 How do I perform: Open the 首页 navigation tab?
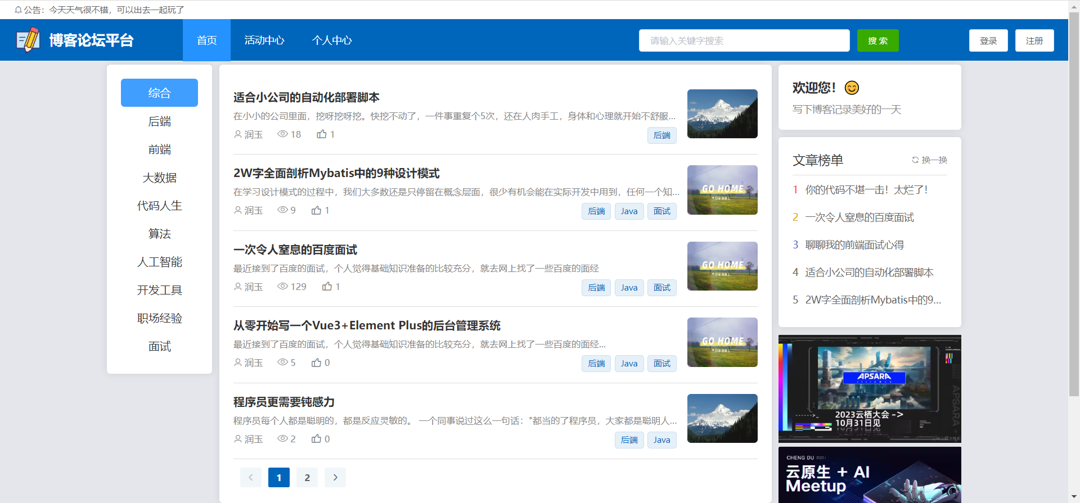(206, 40)
